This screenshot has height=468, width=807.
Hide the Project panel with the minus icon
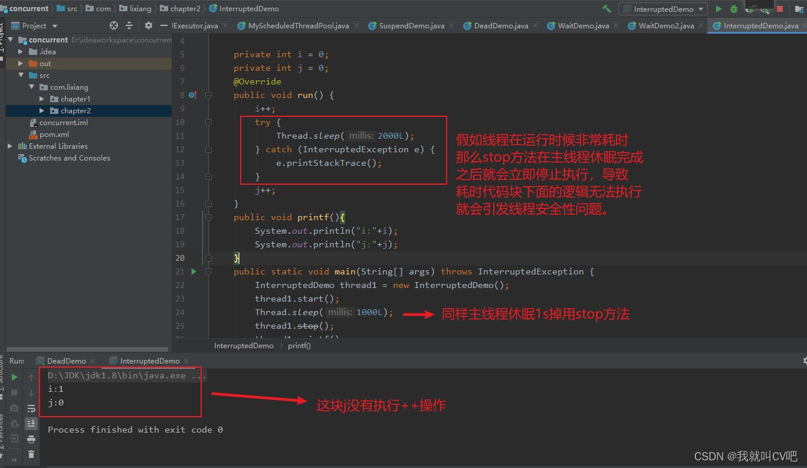tap(164, 25)
